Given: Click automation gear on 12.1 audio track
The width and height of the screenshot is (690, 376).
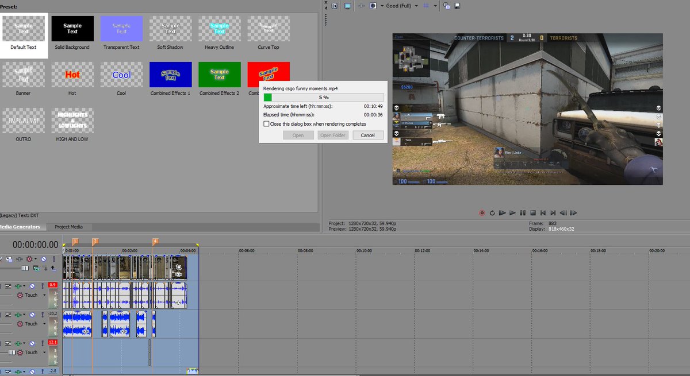Looking at the screenshot, I should pos(20,352).
